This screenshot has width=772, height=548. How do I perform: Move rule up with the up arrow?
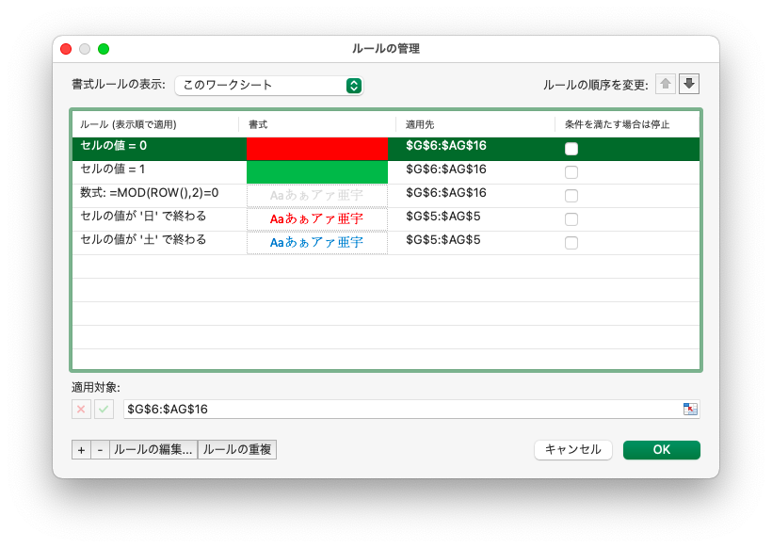click(667, 84)
